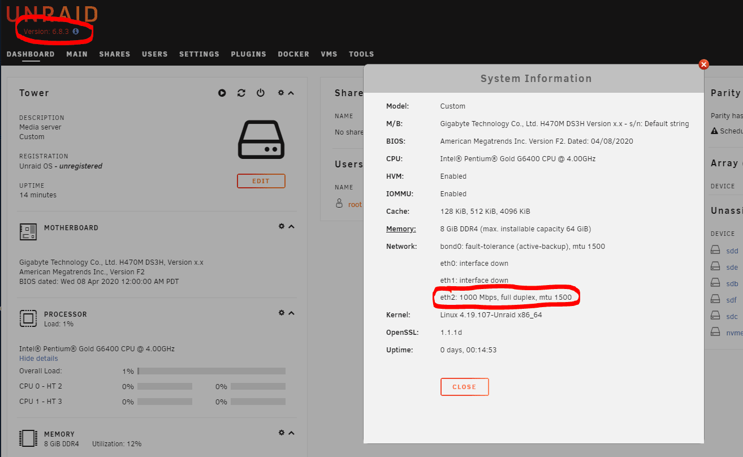Click the sdf device link
Viewport: 743px width, 457px height.
coord(732,300)
